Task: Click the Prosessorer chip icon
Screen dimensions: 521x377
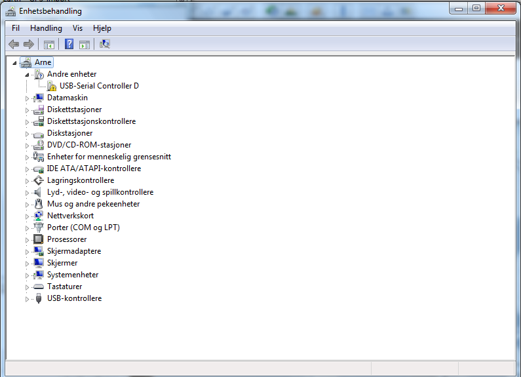Action: coord(39,239)
